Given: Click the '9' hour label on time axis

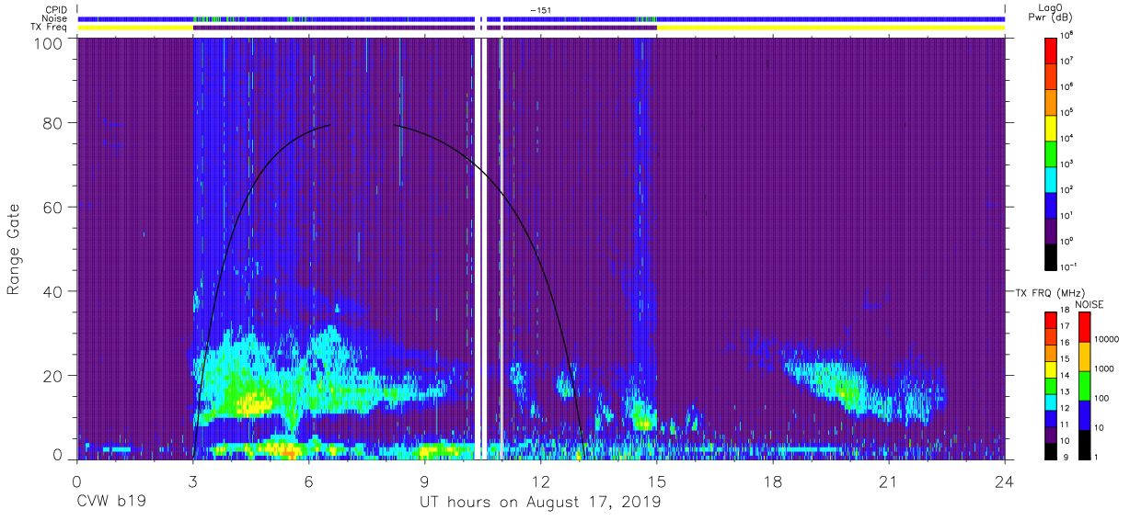Looking at the screenshot, I should coord(424,481).
